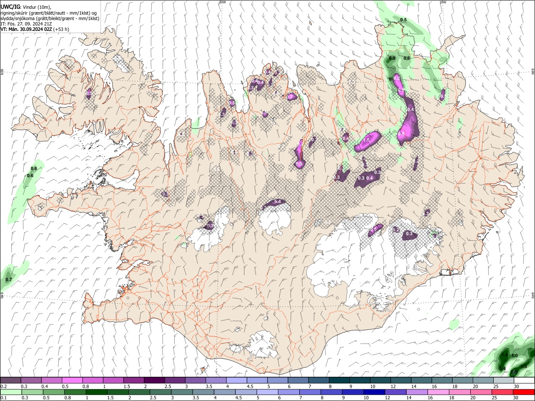Click lower legend swatch between 2.5 and 3
The height and width of the screenshot is (401, 535).
coord(160,392)
